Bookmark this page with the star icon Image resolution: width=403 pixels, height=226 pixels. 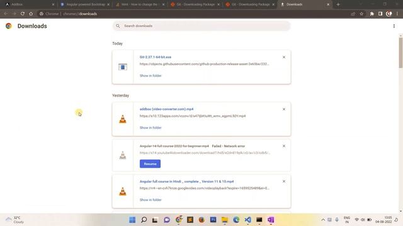(x=361, y=14)
